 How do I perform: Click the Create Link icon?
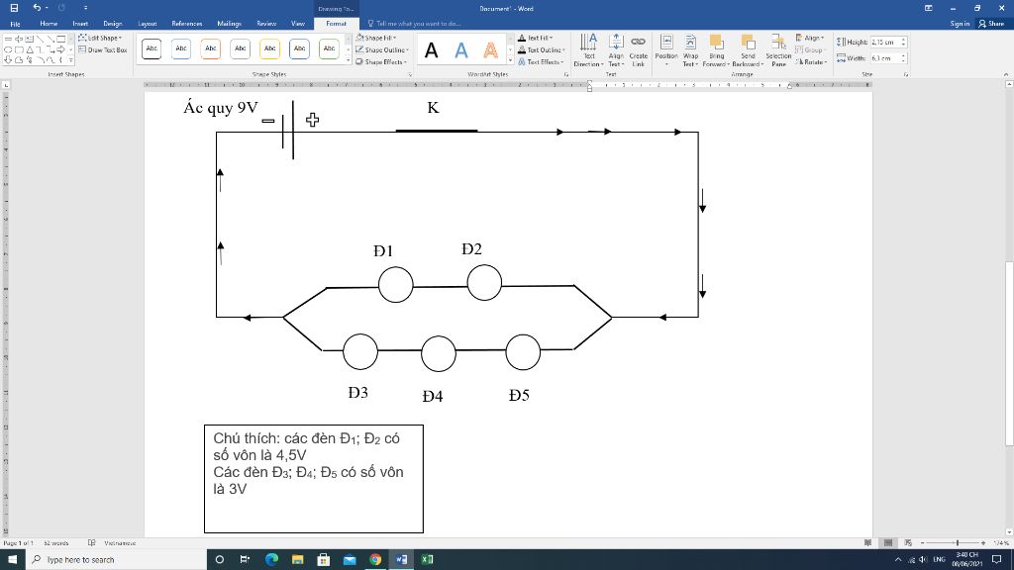(639, 43)
